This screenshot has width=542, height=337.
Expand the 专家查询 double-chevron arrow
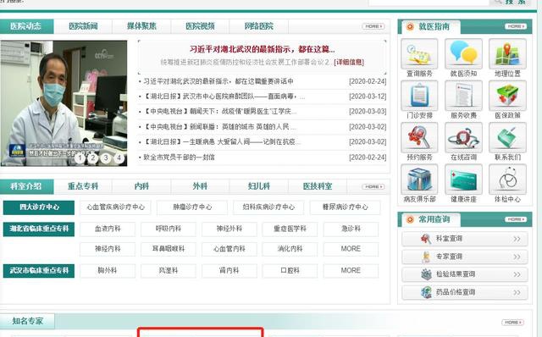(517, 257)
